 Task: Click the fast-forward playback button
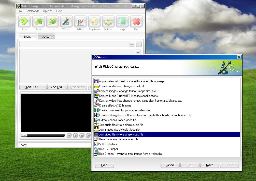(88, 135)
